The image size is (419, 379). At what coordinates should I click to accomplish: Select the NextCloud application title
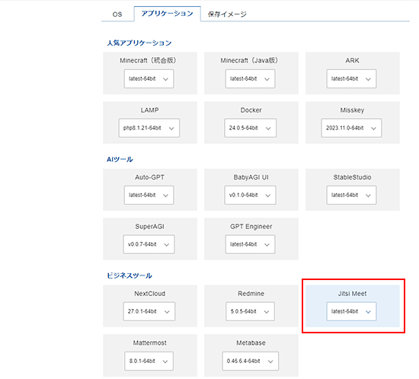click(x=149, y=294)
